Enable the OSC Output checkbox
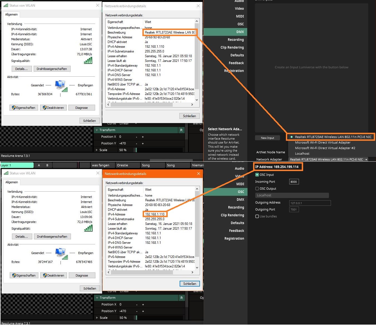 coord(257,189)
